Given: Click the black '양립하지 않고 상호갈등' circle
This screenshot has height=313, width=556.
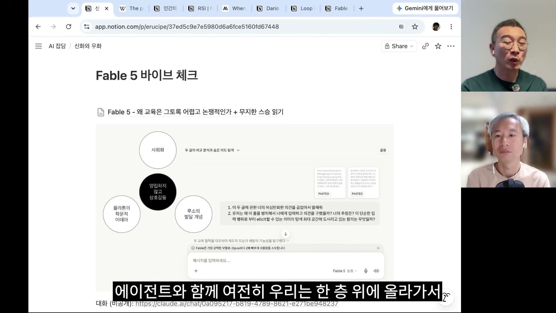Looking at the screenshot, I should (x=158, y=192).
